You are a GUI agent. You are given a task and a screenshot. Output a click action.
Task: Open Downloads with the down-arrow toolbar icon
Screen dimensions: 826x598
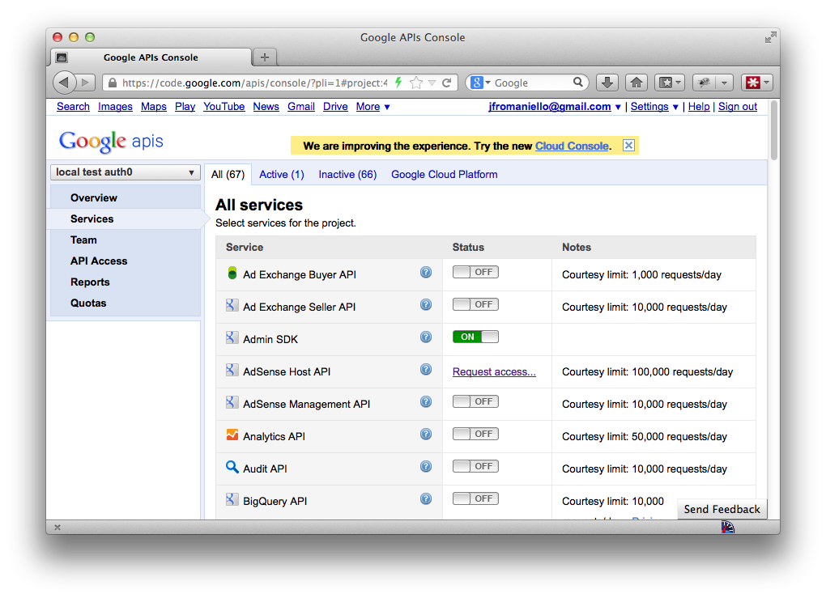[607, 83]
